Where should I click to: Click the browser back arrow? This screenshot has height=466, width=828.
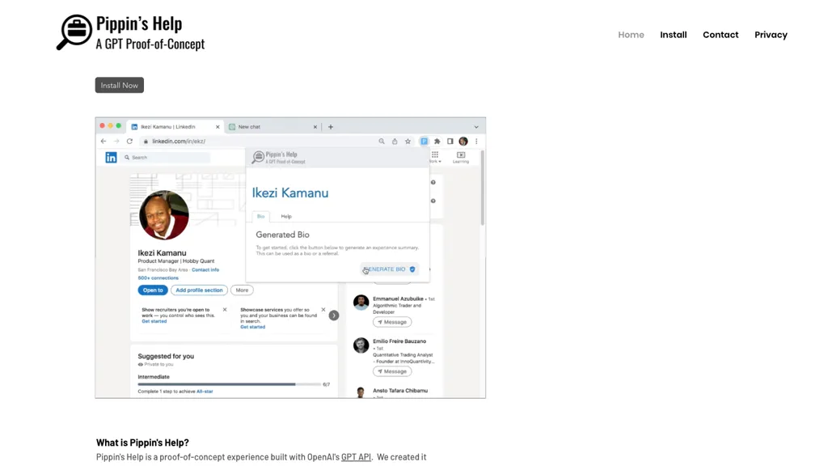[103, 141]
